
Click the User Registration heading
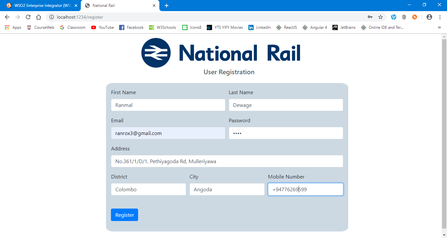[229, 72]
